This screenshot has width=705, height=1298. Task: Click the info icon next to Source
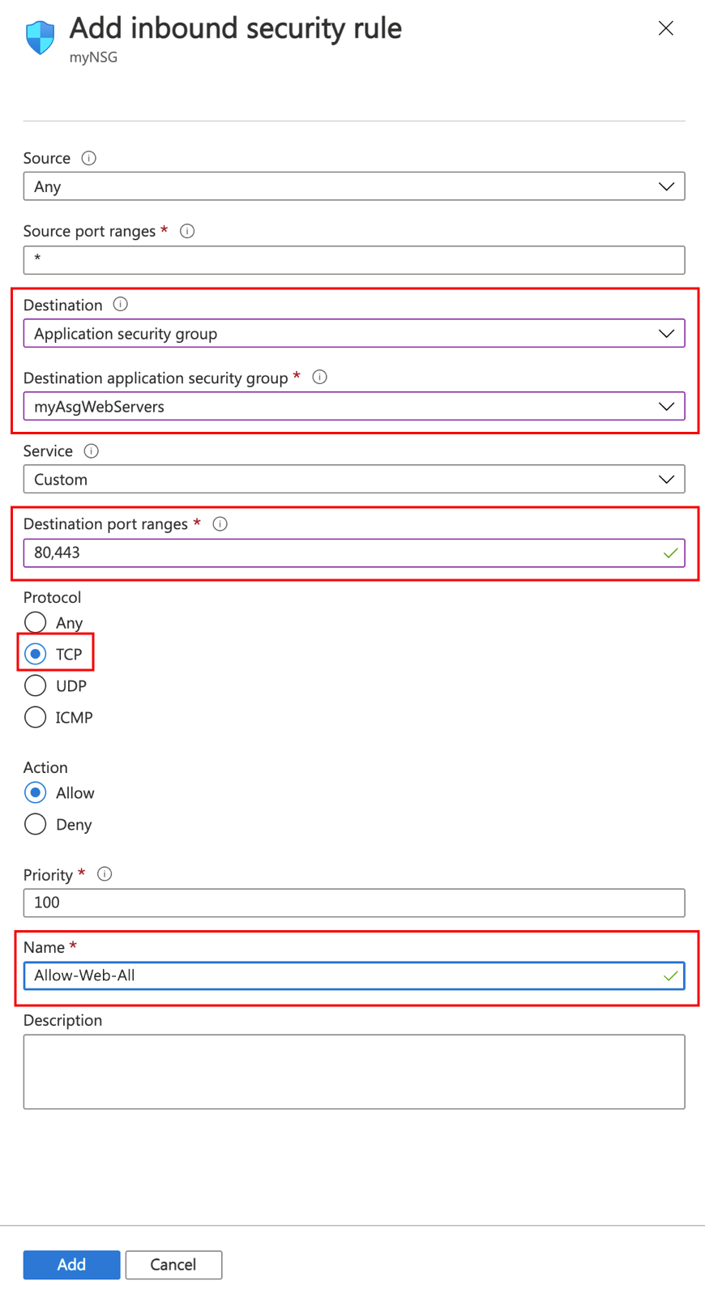(x=89, y=158)
